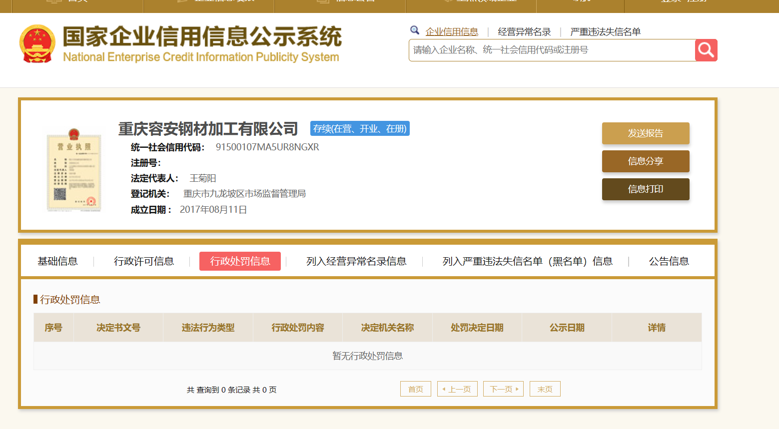Viewport: 779px width, 429px height.
Task: Click the 详情 column header
Action: click(x=657, y=328)
